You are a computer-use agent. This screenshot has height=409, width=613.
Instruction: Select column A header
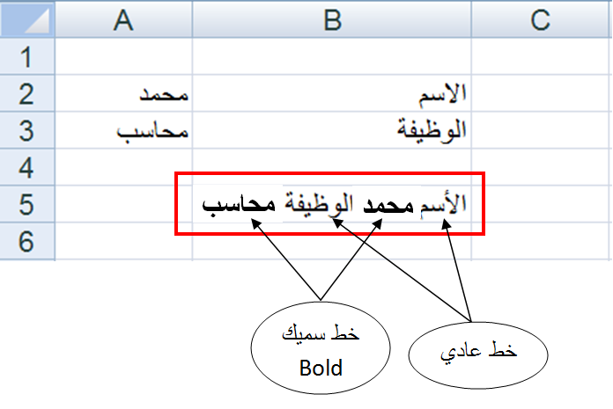click(123, 19)
